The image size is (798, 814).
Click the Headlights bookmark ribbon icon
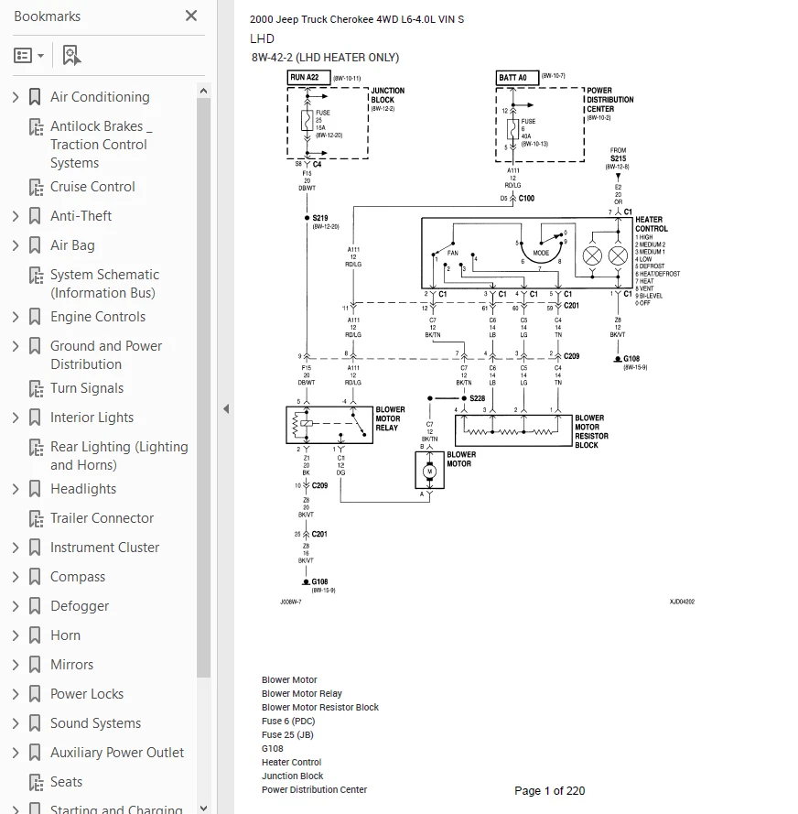[x=35, y=489]
